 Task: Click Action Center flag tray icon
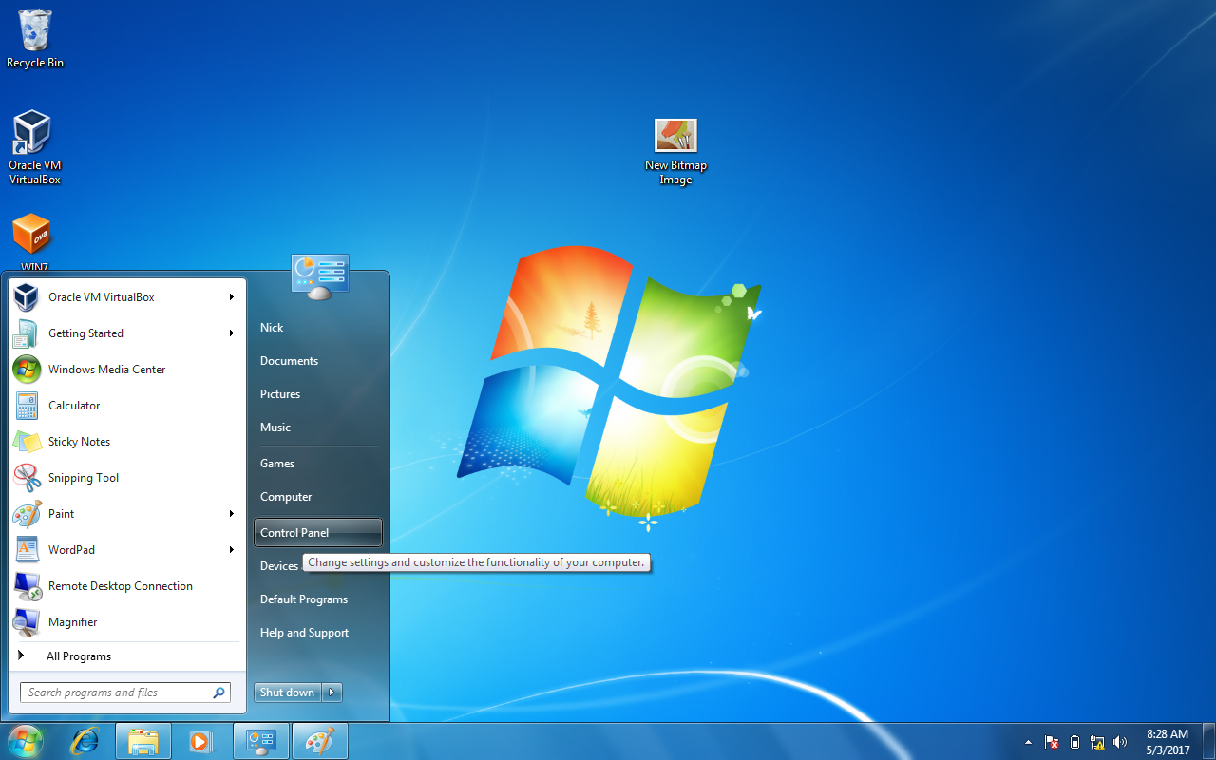(1052, 742)
